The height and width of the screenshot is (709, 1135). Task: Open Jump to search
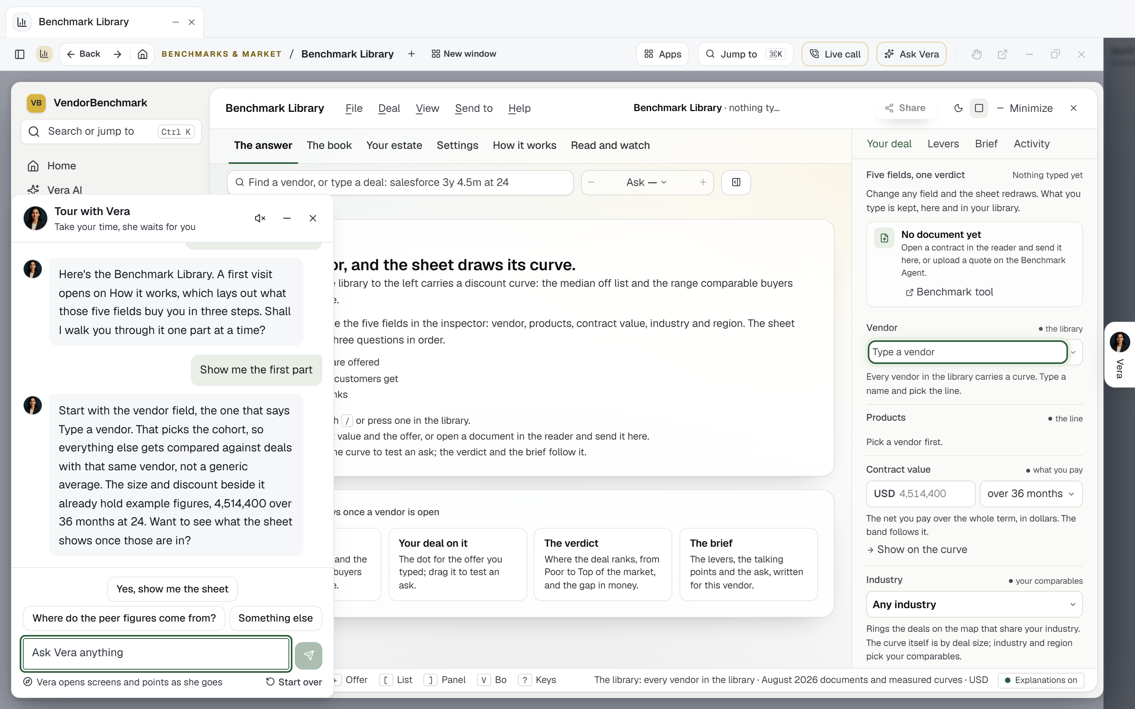click(745, 54)
